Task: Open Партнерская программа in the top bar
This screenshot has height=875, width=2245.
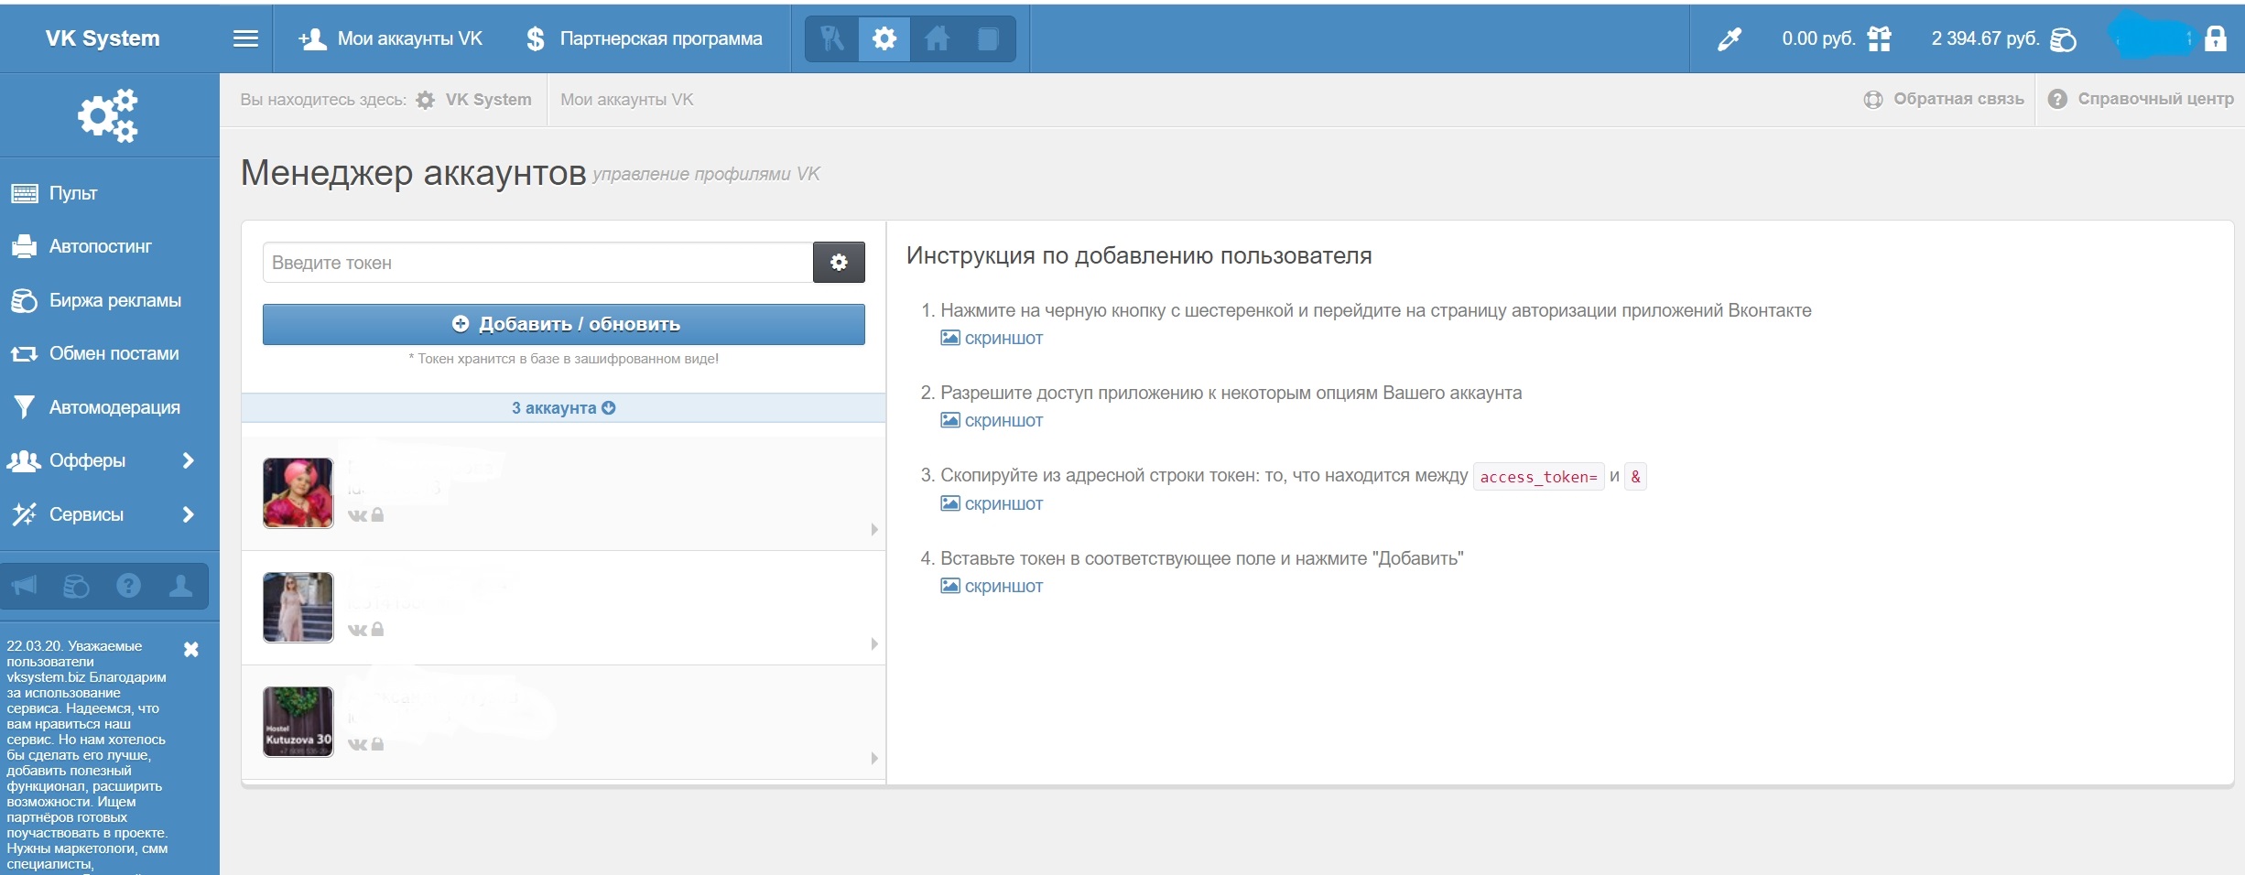Action: tap(645, 38)
